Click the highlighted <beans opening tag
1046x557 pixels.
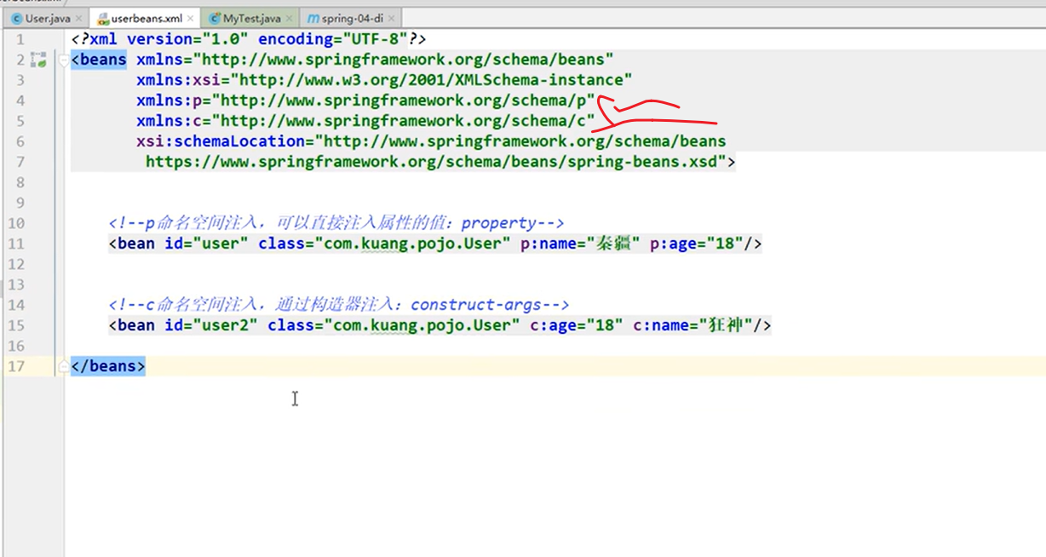click(x=99, y=60)
